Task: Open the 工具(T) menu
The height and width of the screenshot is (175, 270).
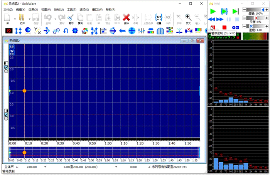Action: tap(71, 10)
